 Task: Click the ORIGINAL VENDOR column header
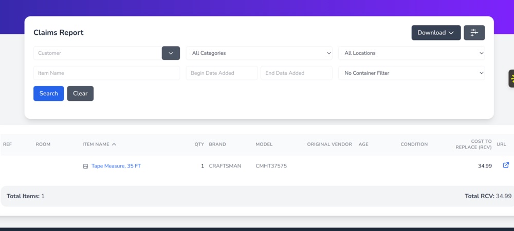click(329, 144)
